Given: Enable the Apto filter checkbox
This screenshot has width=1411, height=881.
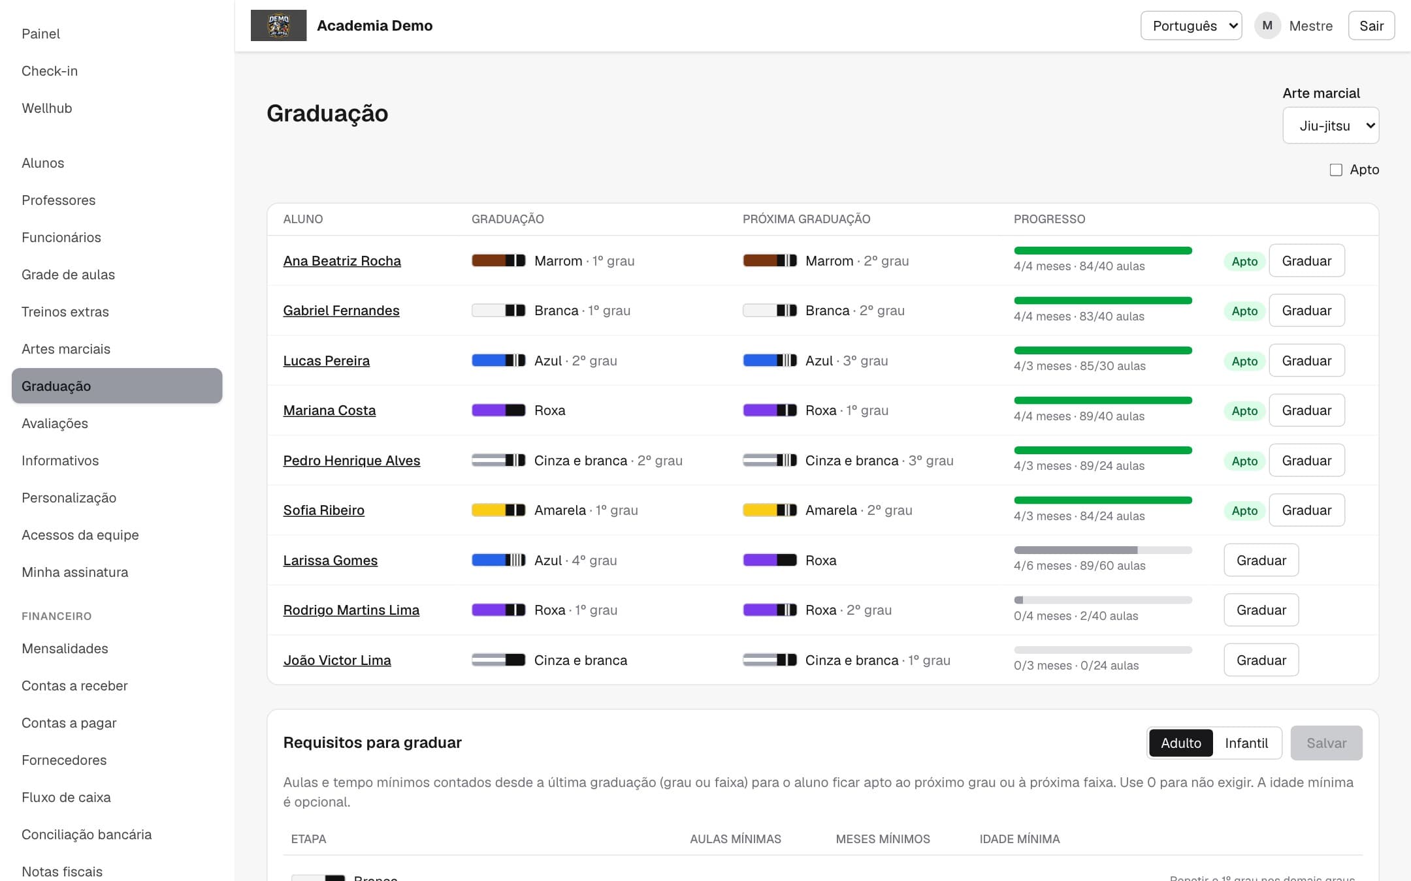Looking at the screenshot, I should click(1336, 170).
